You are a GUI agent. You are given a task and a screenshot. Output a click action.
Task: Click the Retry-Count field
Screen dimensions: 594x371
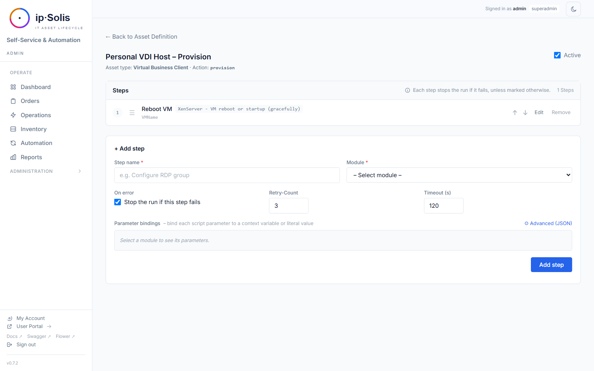[x=289, y=206]
